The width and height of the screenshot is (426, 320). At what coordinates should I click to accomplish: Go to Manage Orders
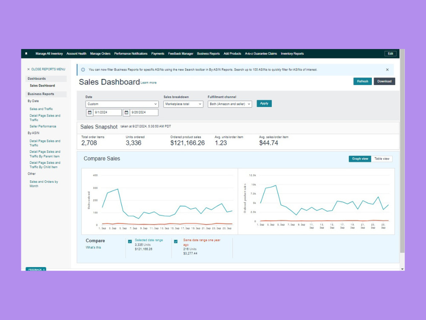(100, 54)
